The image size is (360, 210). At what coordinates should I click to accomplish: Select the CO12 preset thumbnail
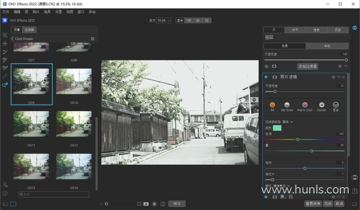74,124
